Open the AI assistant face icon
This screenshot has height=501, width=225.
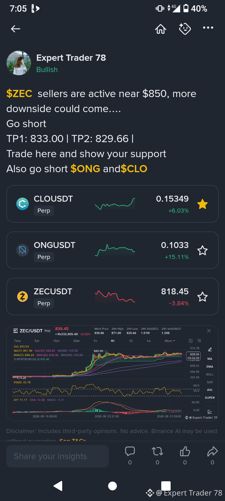pos(185,29)
